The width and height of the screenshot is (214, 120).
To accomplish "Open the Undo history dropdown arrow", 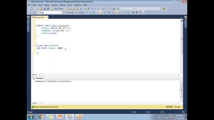I will pos(95,9).
